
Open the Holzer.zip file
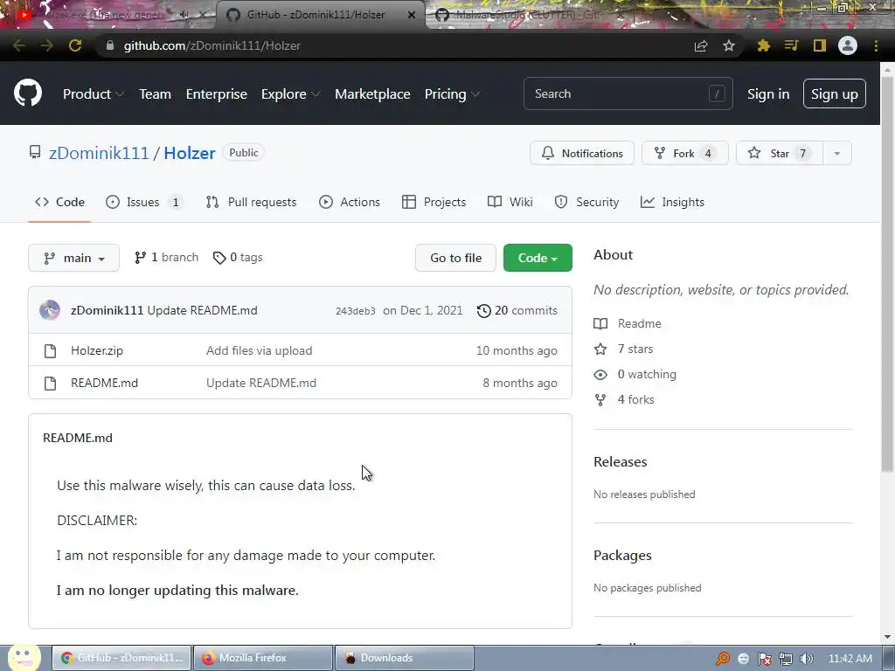pyautogui.click(x=97, y=351)
